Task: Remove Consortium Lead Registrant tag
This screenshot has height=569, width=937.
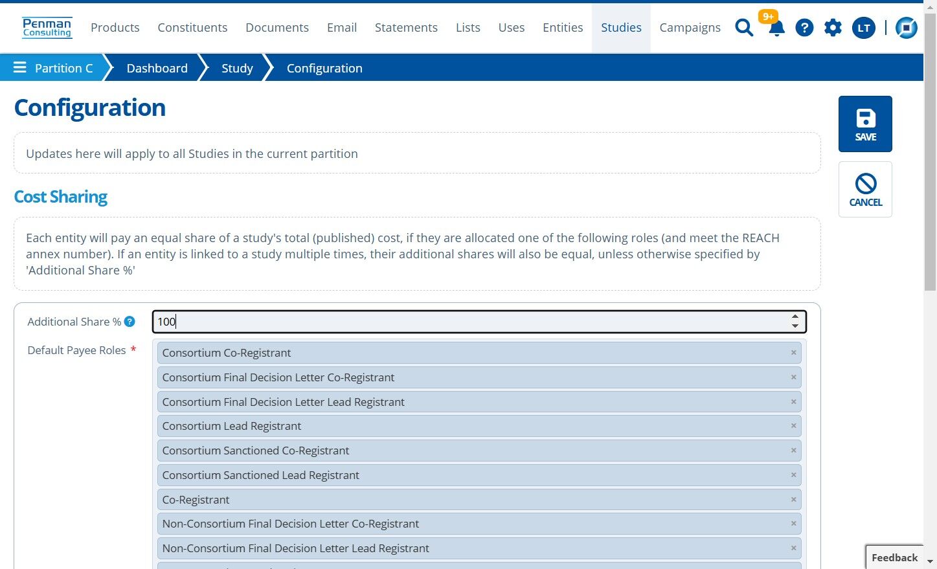Action: (x=793, y=426)
